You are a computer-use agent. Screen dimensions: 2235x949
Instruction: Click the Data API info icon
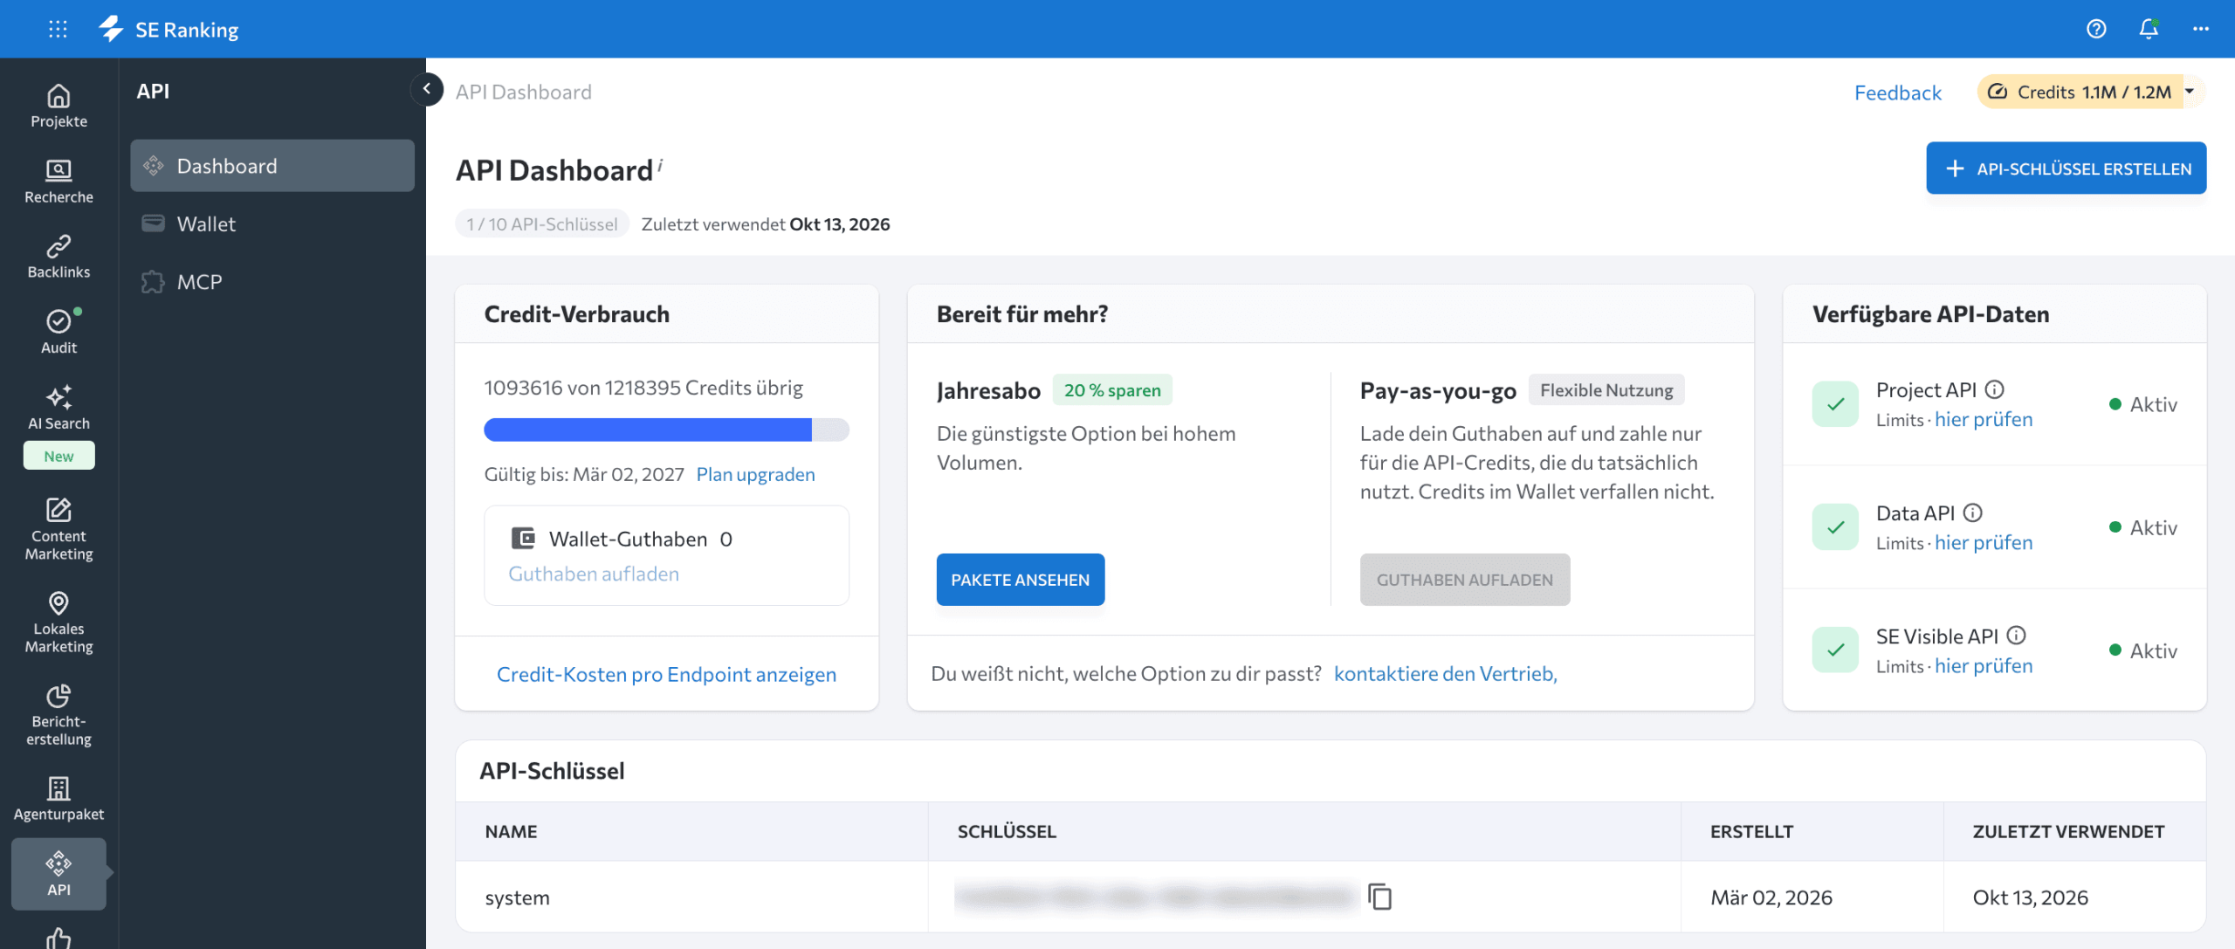coord(1973,512)
